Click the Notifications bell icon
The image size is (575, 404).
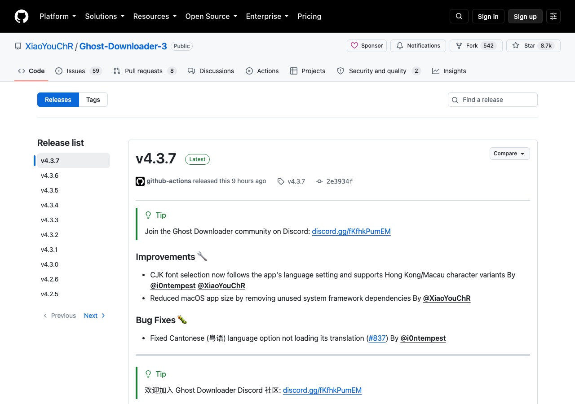point(400,46)
